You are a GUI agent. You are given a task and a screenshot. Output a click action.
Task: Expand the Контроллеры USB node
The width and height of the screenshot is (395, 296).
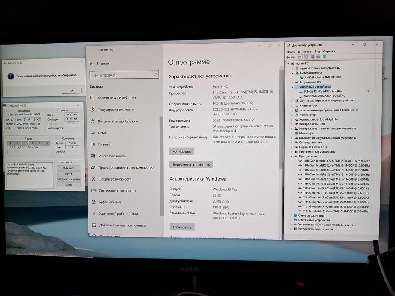292,124
